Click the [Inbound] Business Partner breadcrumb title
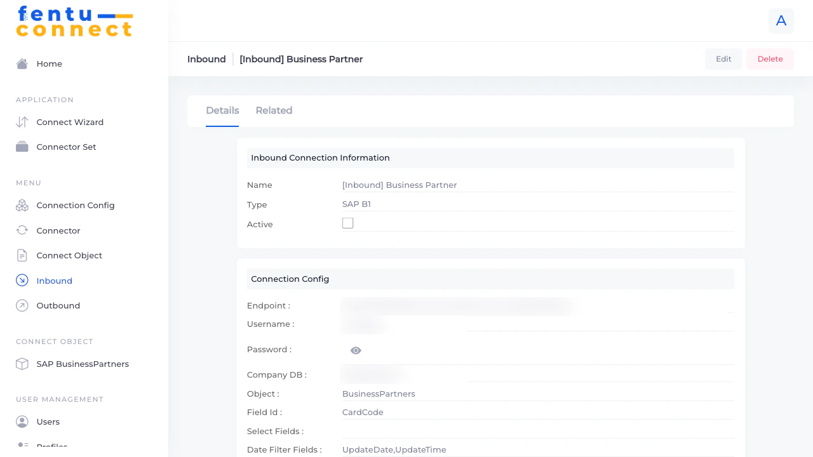Image resolution: width=813 pixels, height=457 pixels. click(301, 59)
